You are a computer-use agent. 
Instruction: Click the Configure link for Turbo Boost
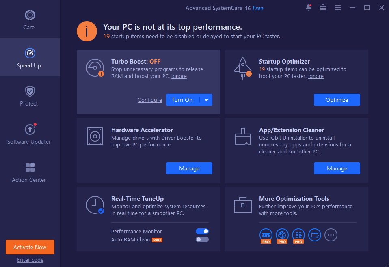click(150, 100)
